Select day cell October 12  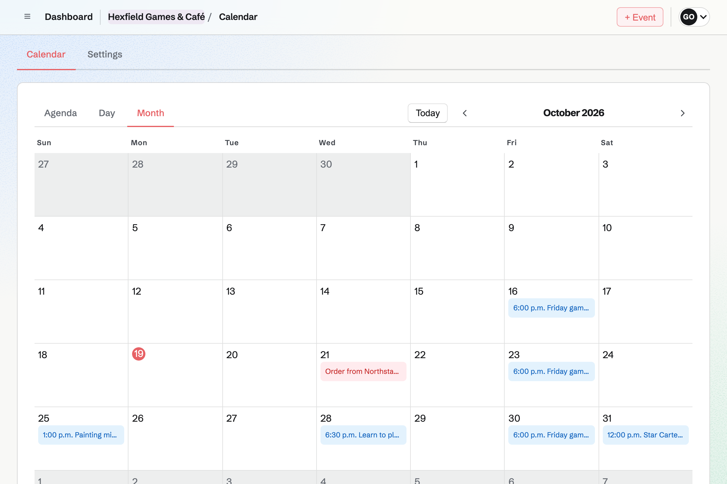[175, 312]
